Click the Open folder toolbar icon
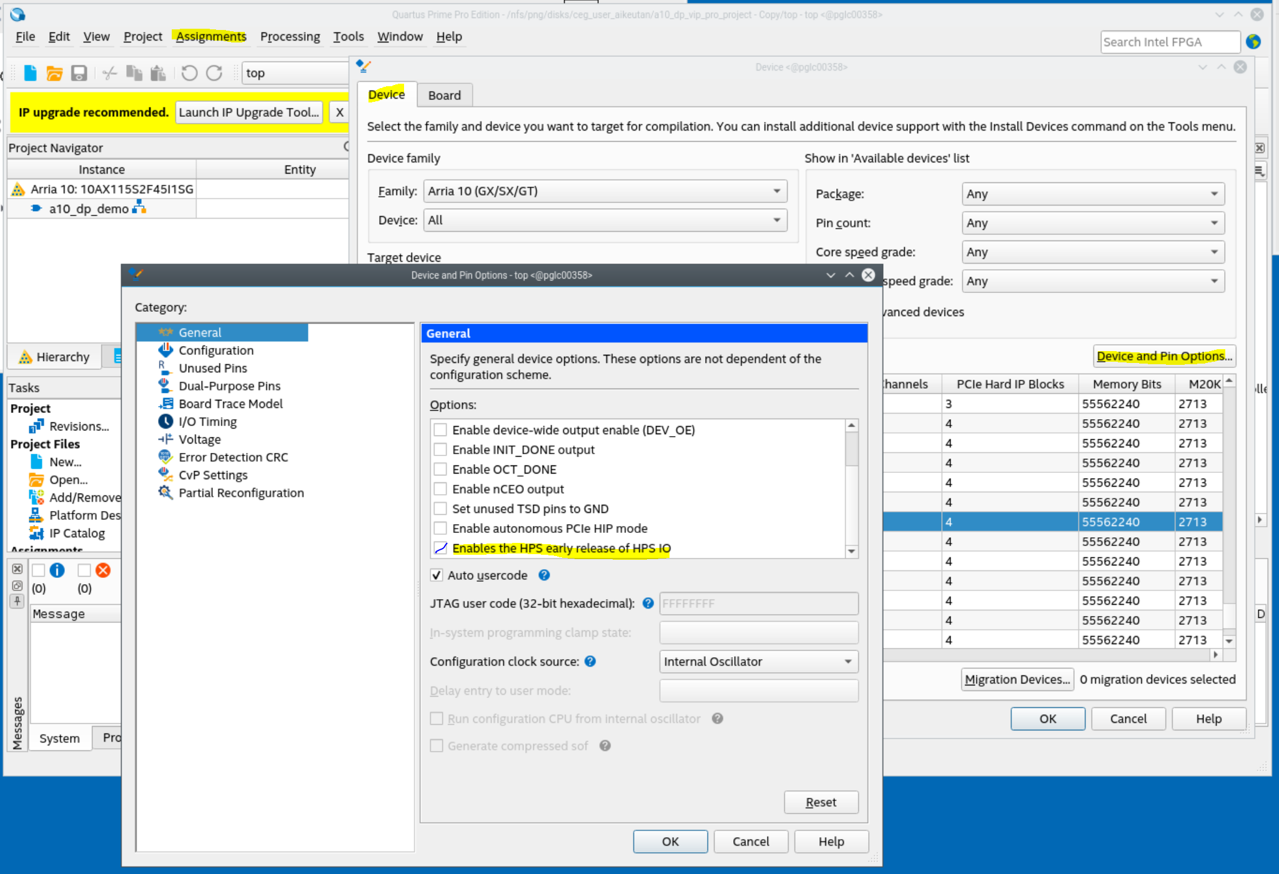The width and height of the screenshot is (1279, 874). [54, 73]
